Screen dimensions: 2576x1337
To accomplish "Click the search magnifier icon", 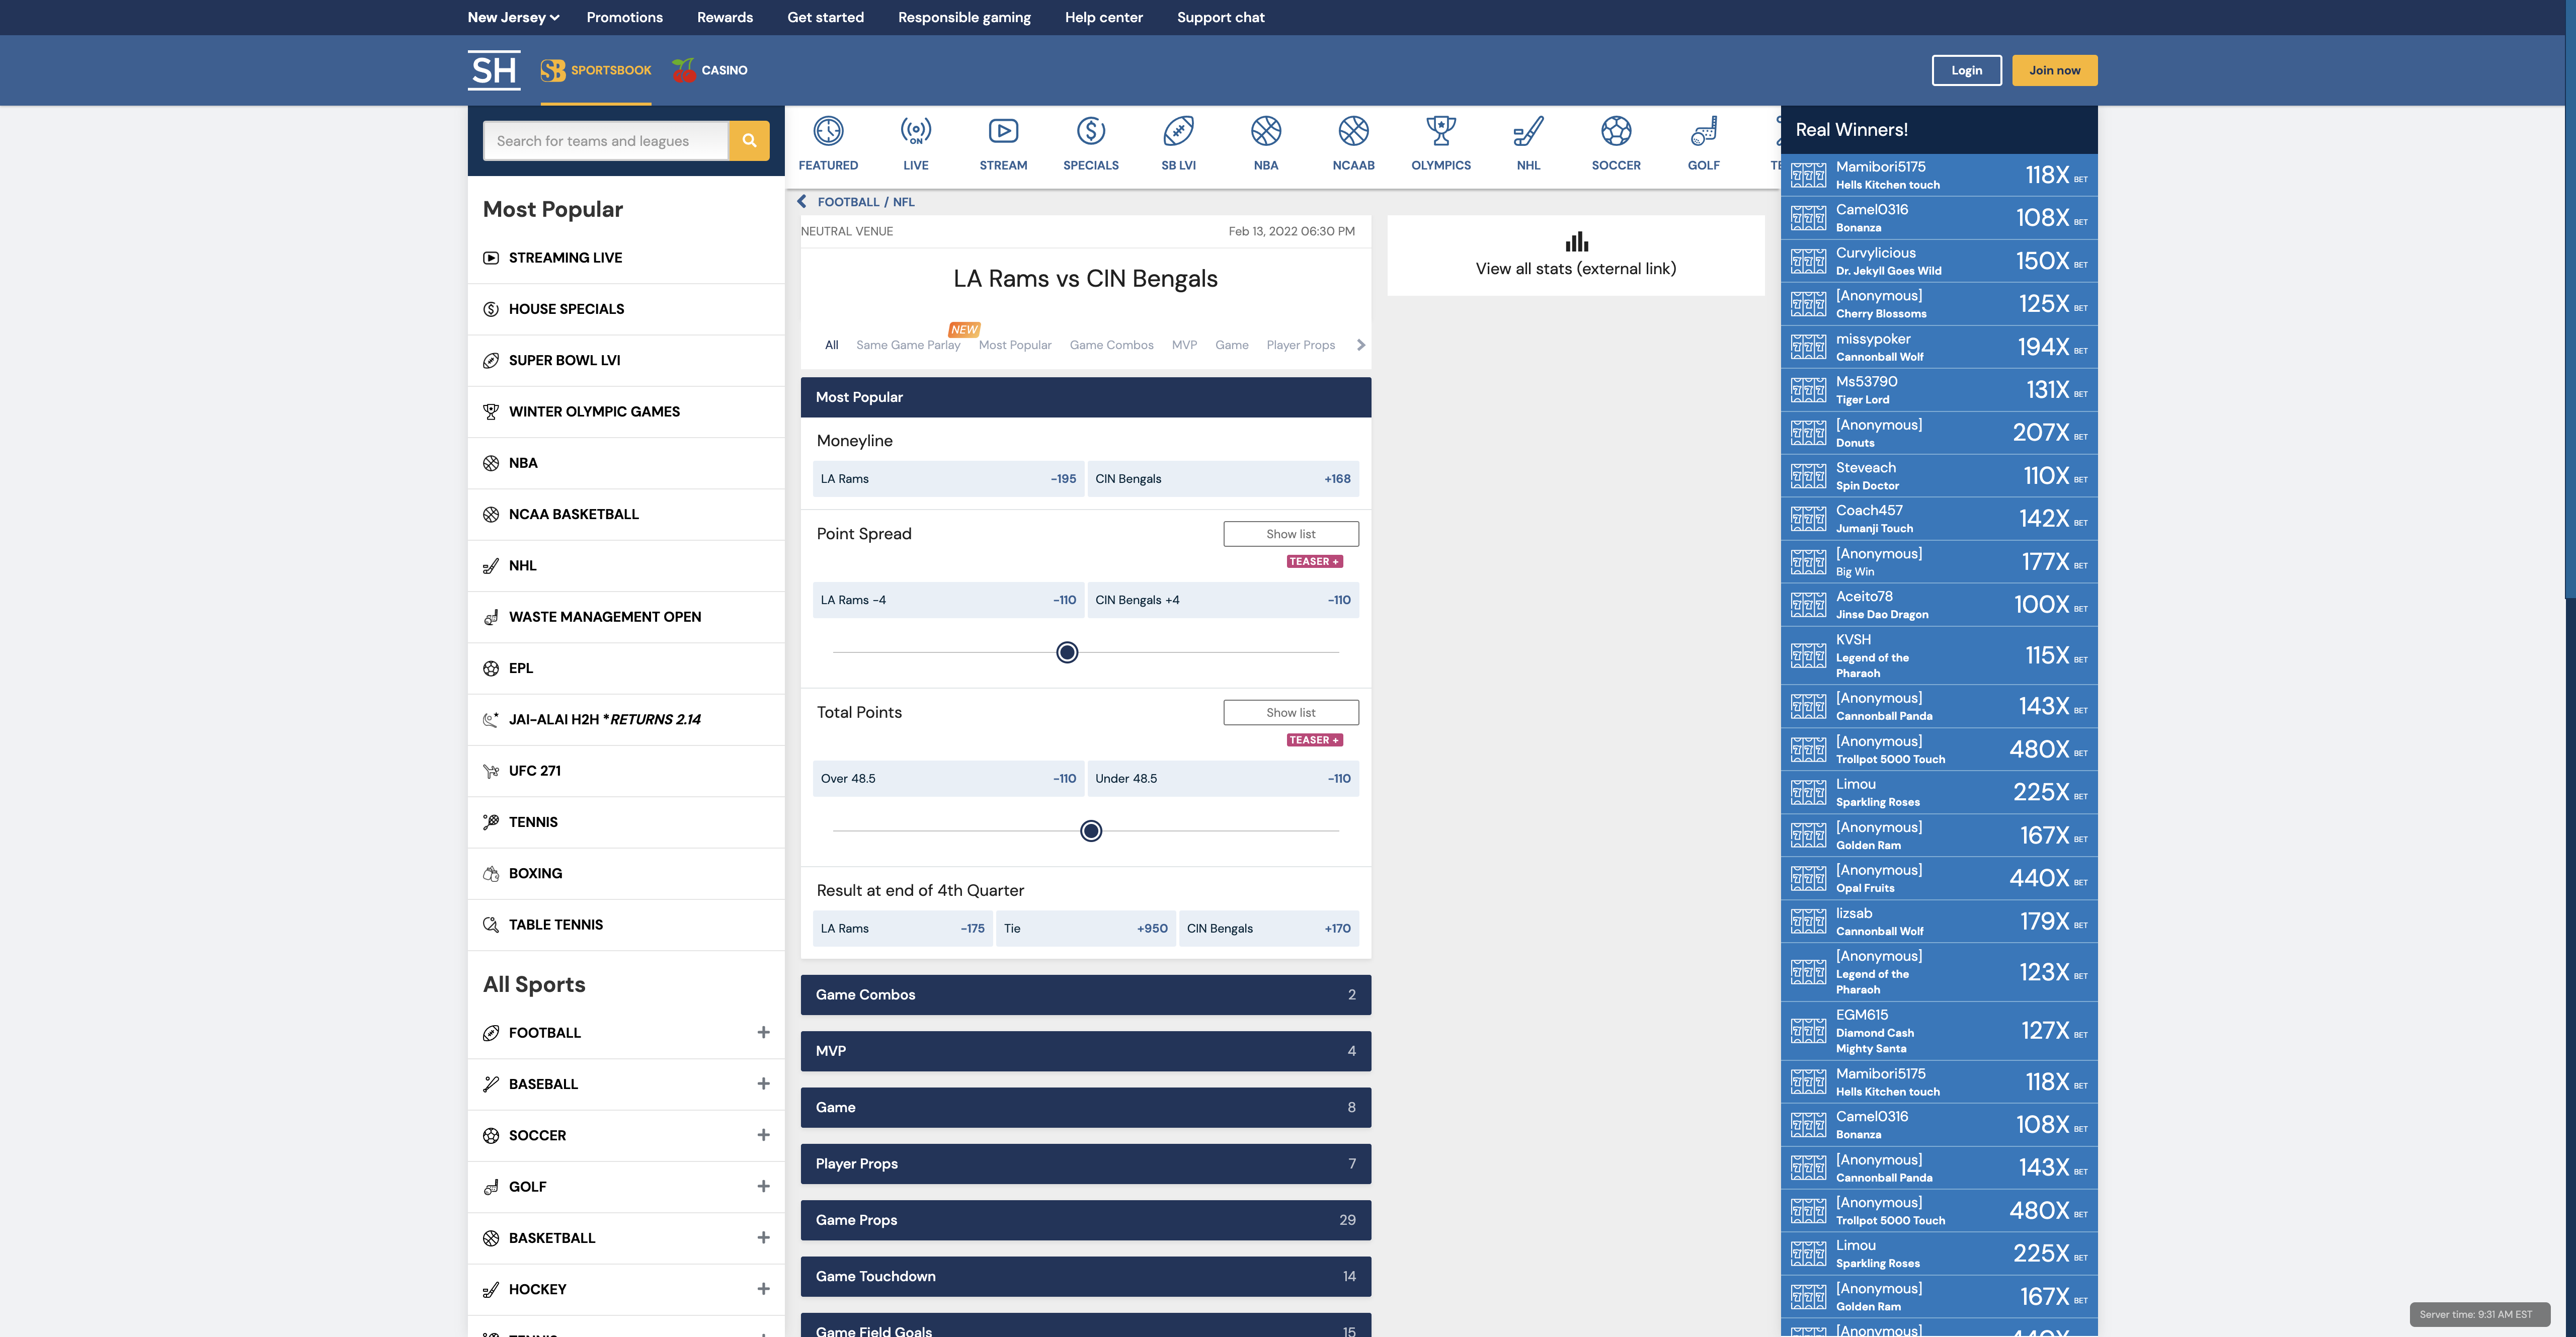I will 748,141.
